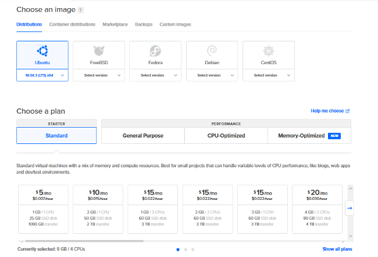378x257 pixels.
Task: Switch to the Custom images tab
Action: (175, 24)
